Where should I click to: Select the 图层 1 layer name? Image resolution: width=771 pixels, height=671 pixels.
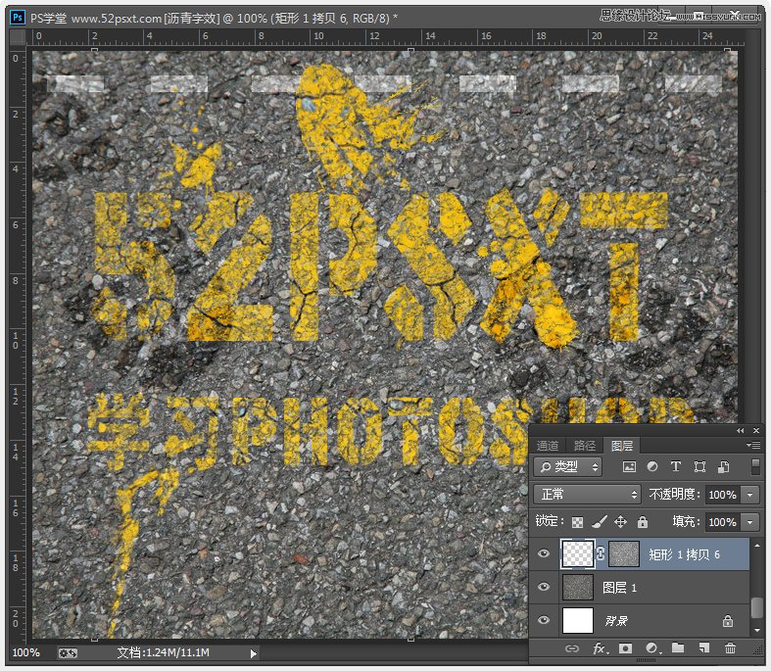619,588
